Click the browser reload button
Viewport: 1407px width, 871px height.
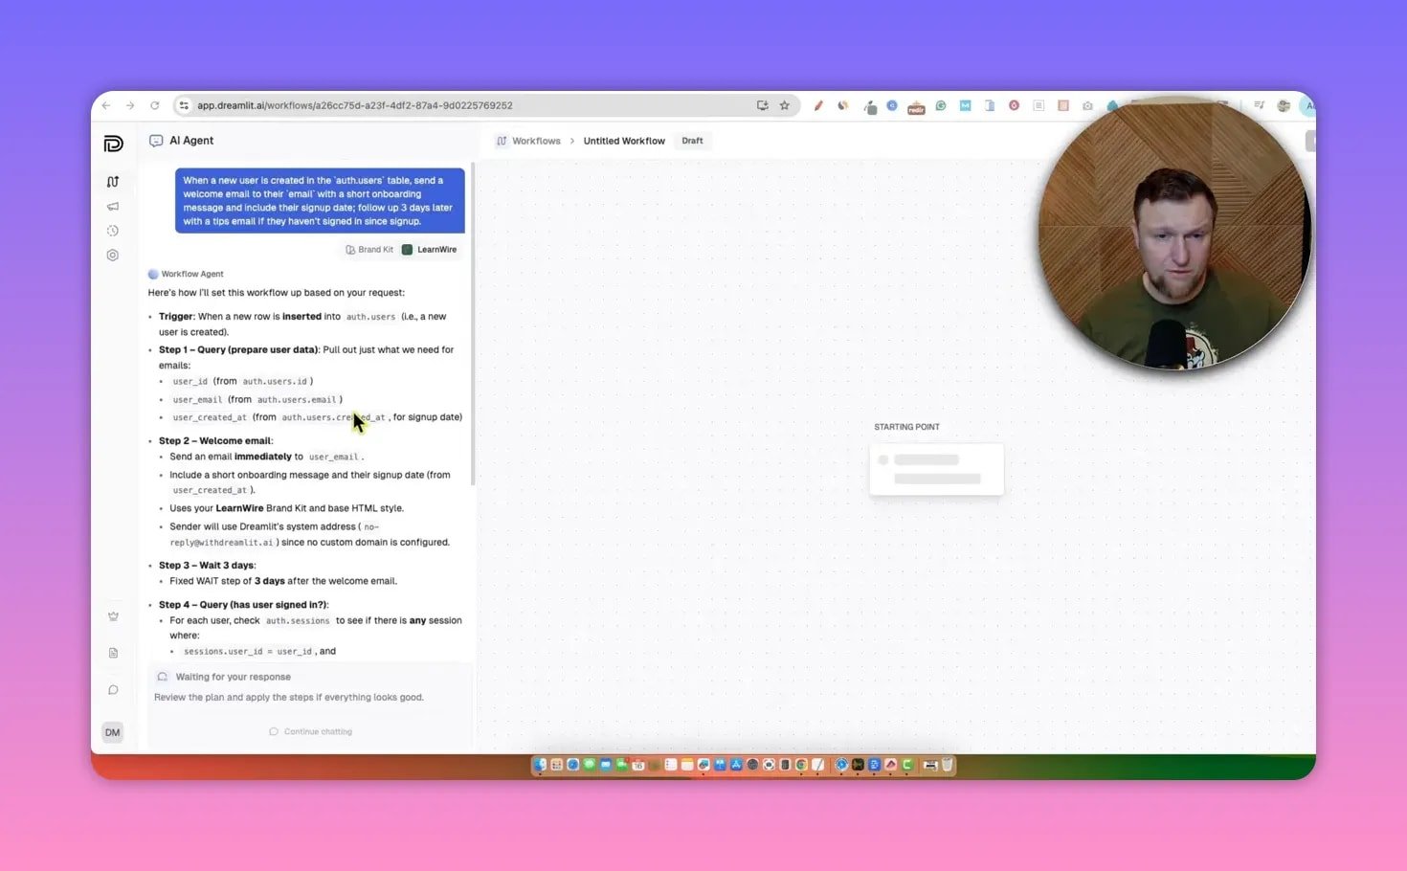click(154, 105)
